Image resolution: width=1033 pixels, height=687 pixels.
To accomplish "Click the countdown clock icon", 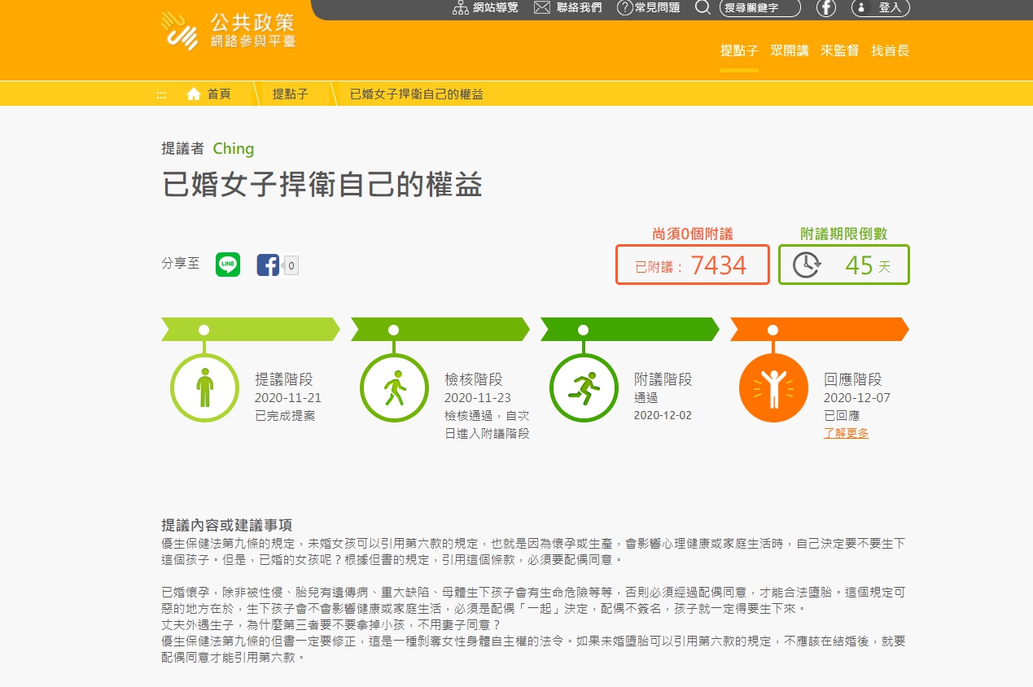I will [x=807, y=265].
